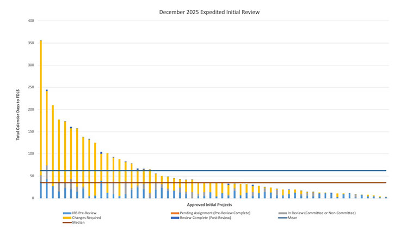
Task: Click the IRB Pre-Review legend color swatch
Action: [66, 212]
